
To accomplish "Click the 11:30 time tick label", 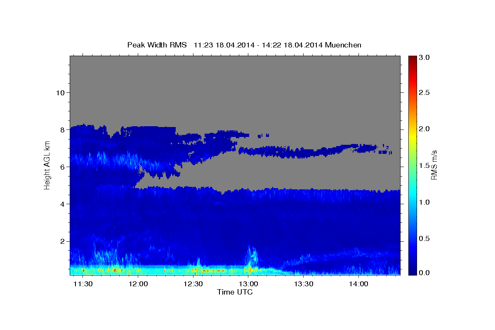I will click(83, 284).
